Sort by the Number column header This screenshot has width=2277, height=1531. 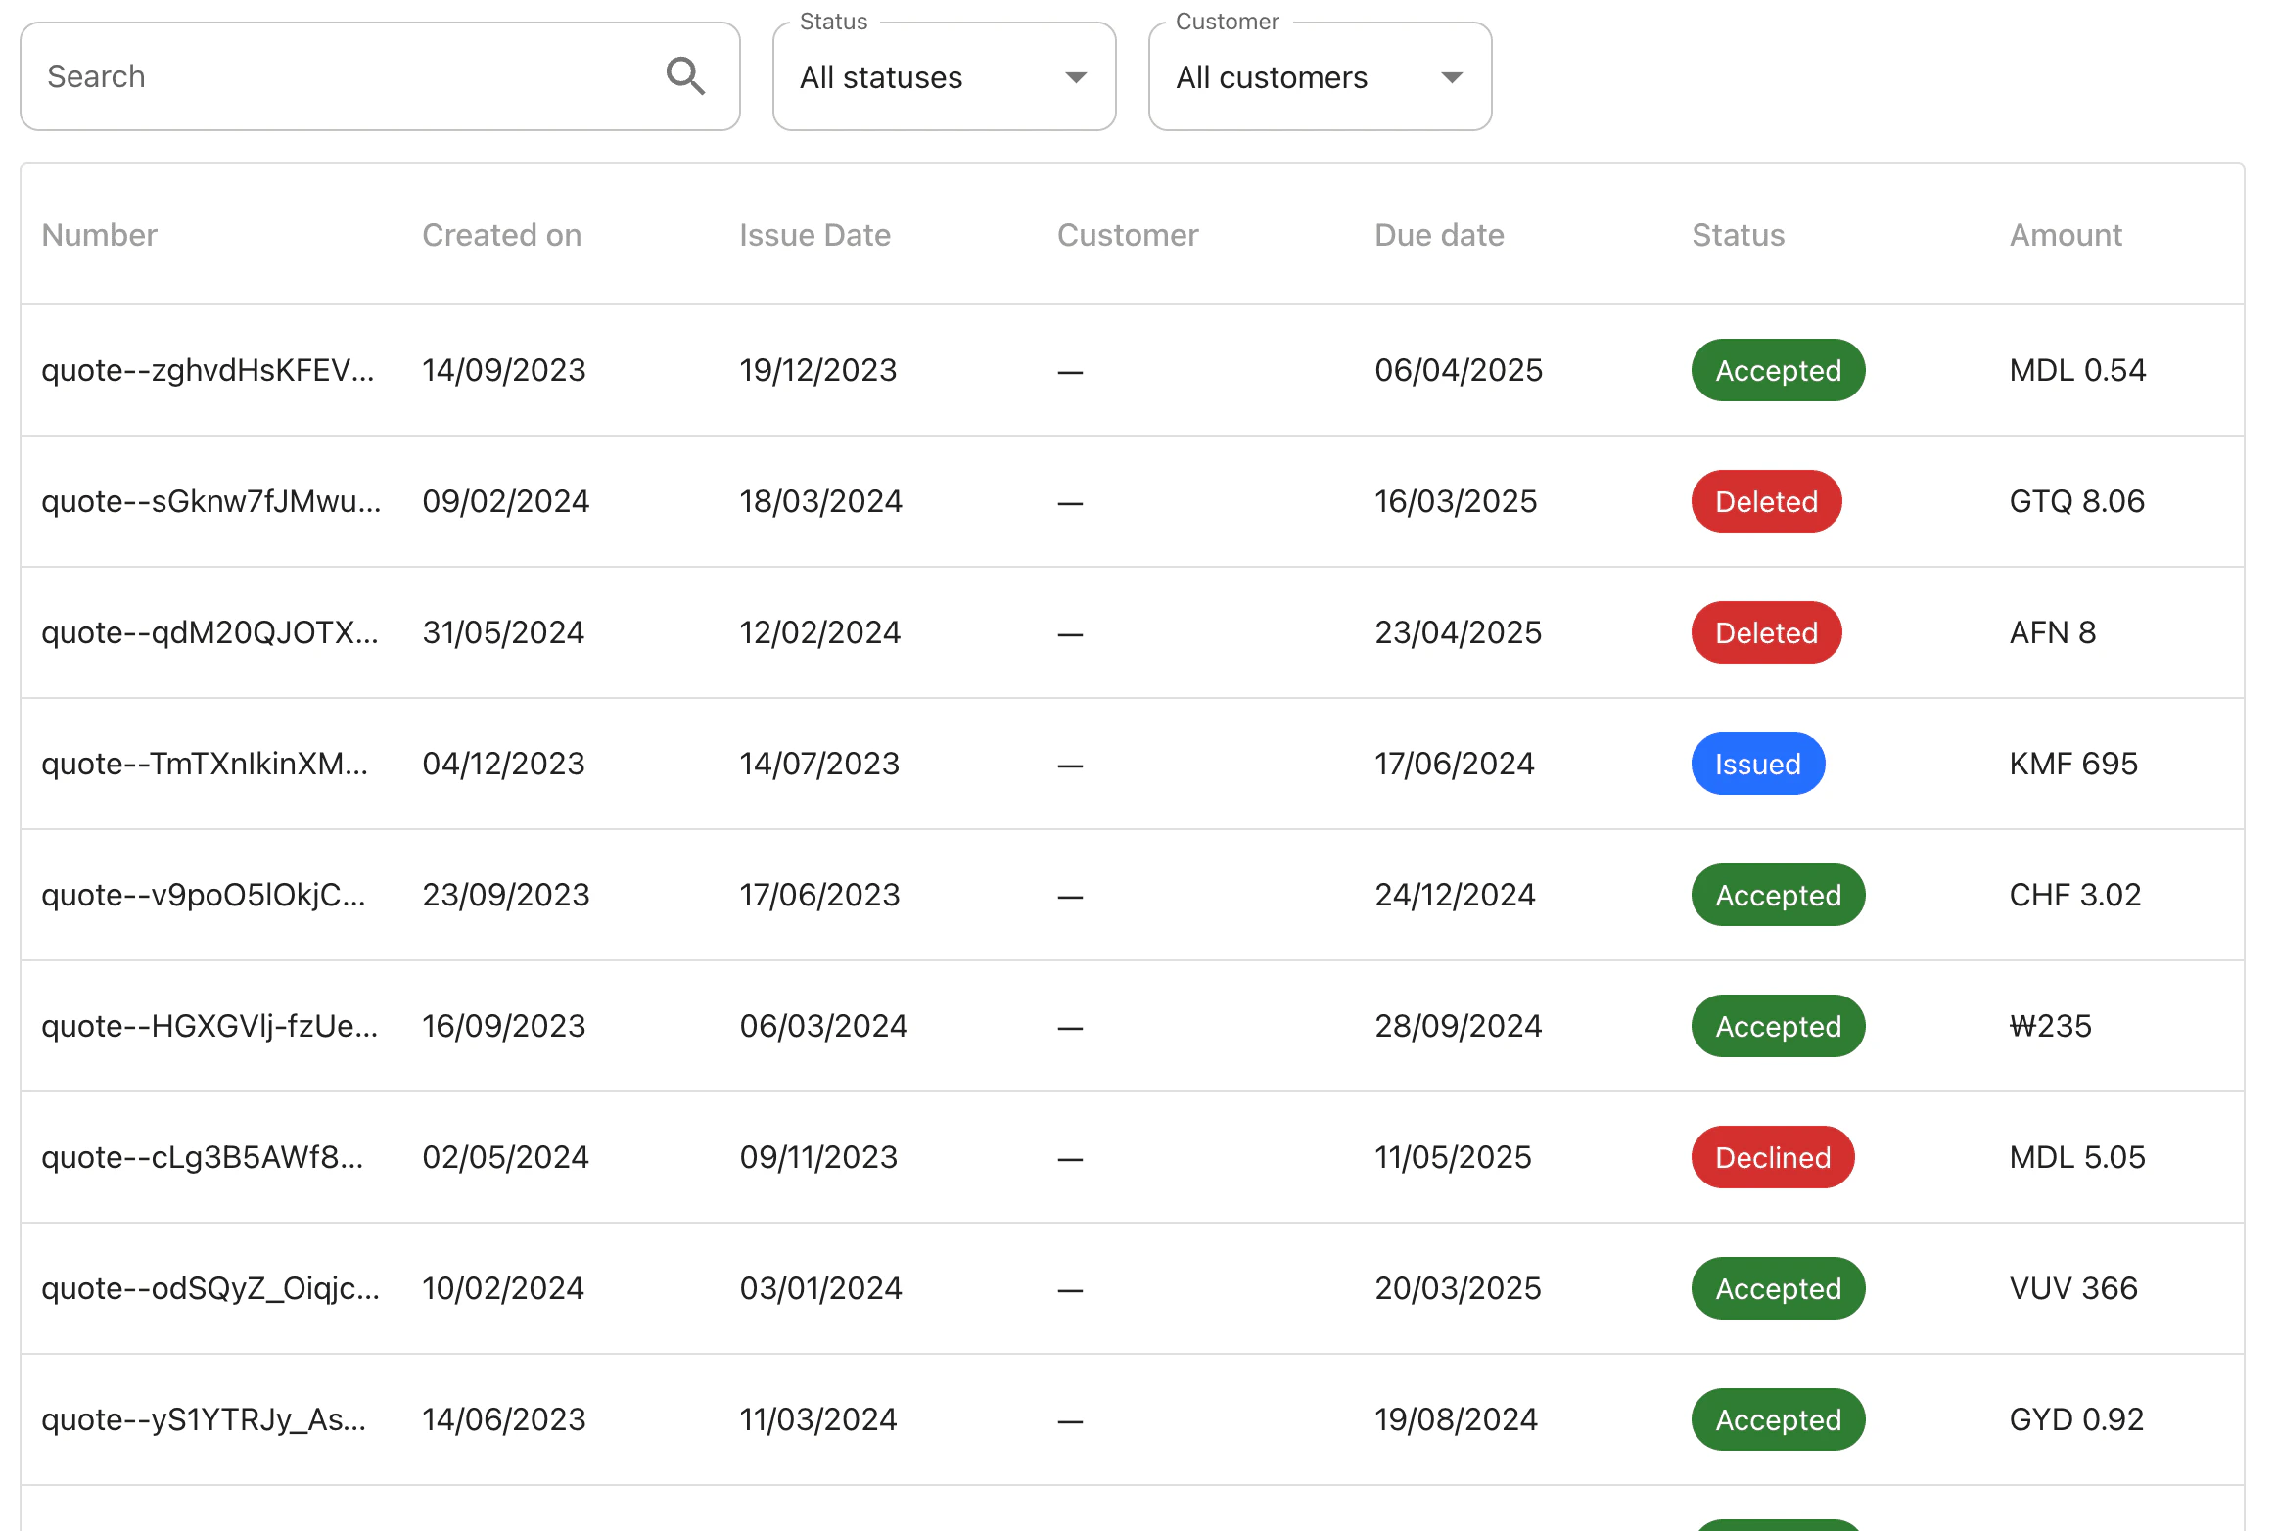pos(99,235)
